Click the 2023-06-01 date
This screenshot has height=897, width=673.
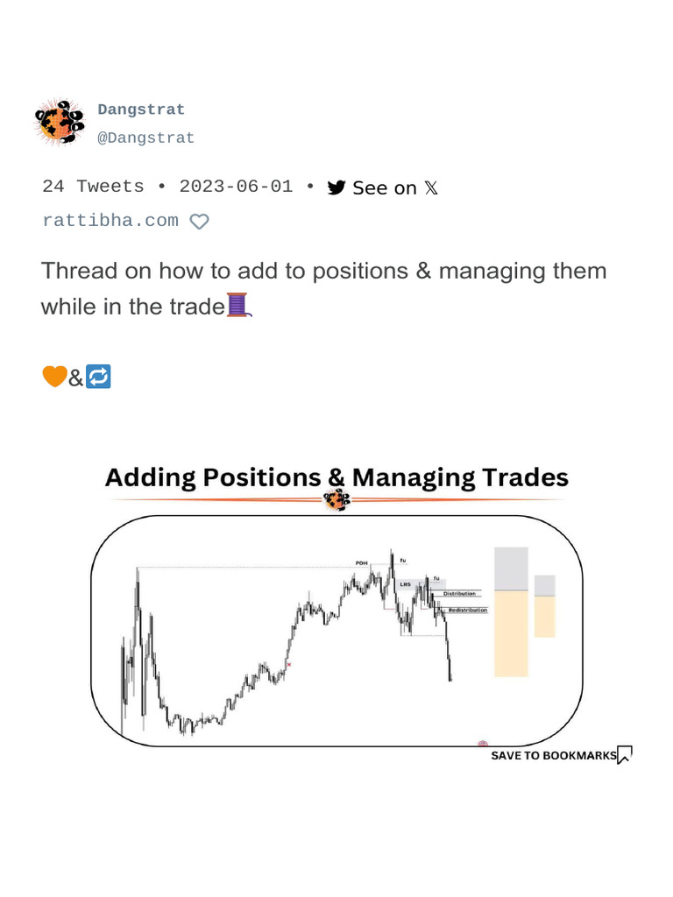tap(236, 187)
